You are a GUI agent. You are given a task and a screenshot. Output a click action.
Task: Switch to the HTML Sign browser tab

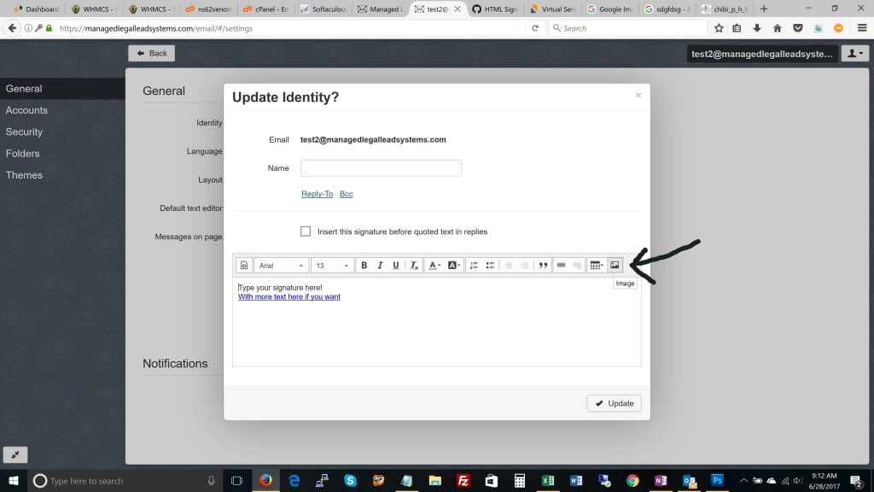(x=495, y=9)
